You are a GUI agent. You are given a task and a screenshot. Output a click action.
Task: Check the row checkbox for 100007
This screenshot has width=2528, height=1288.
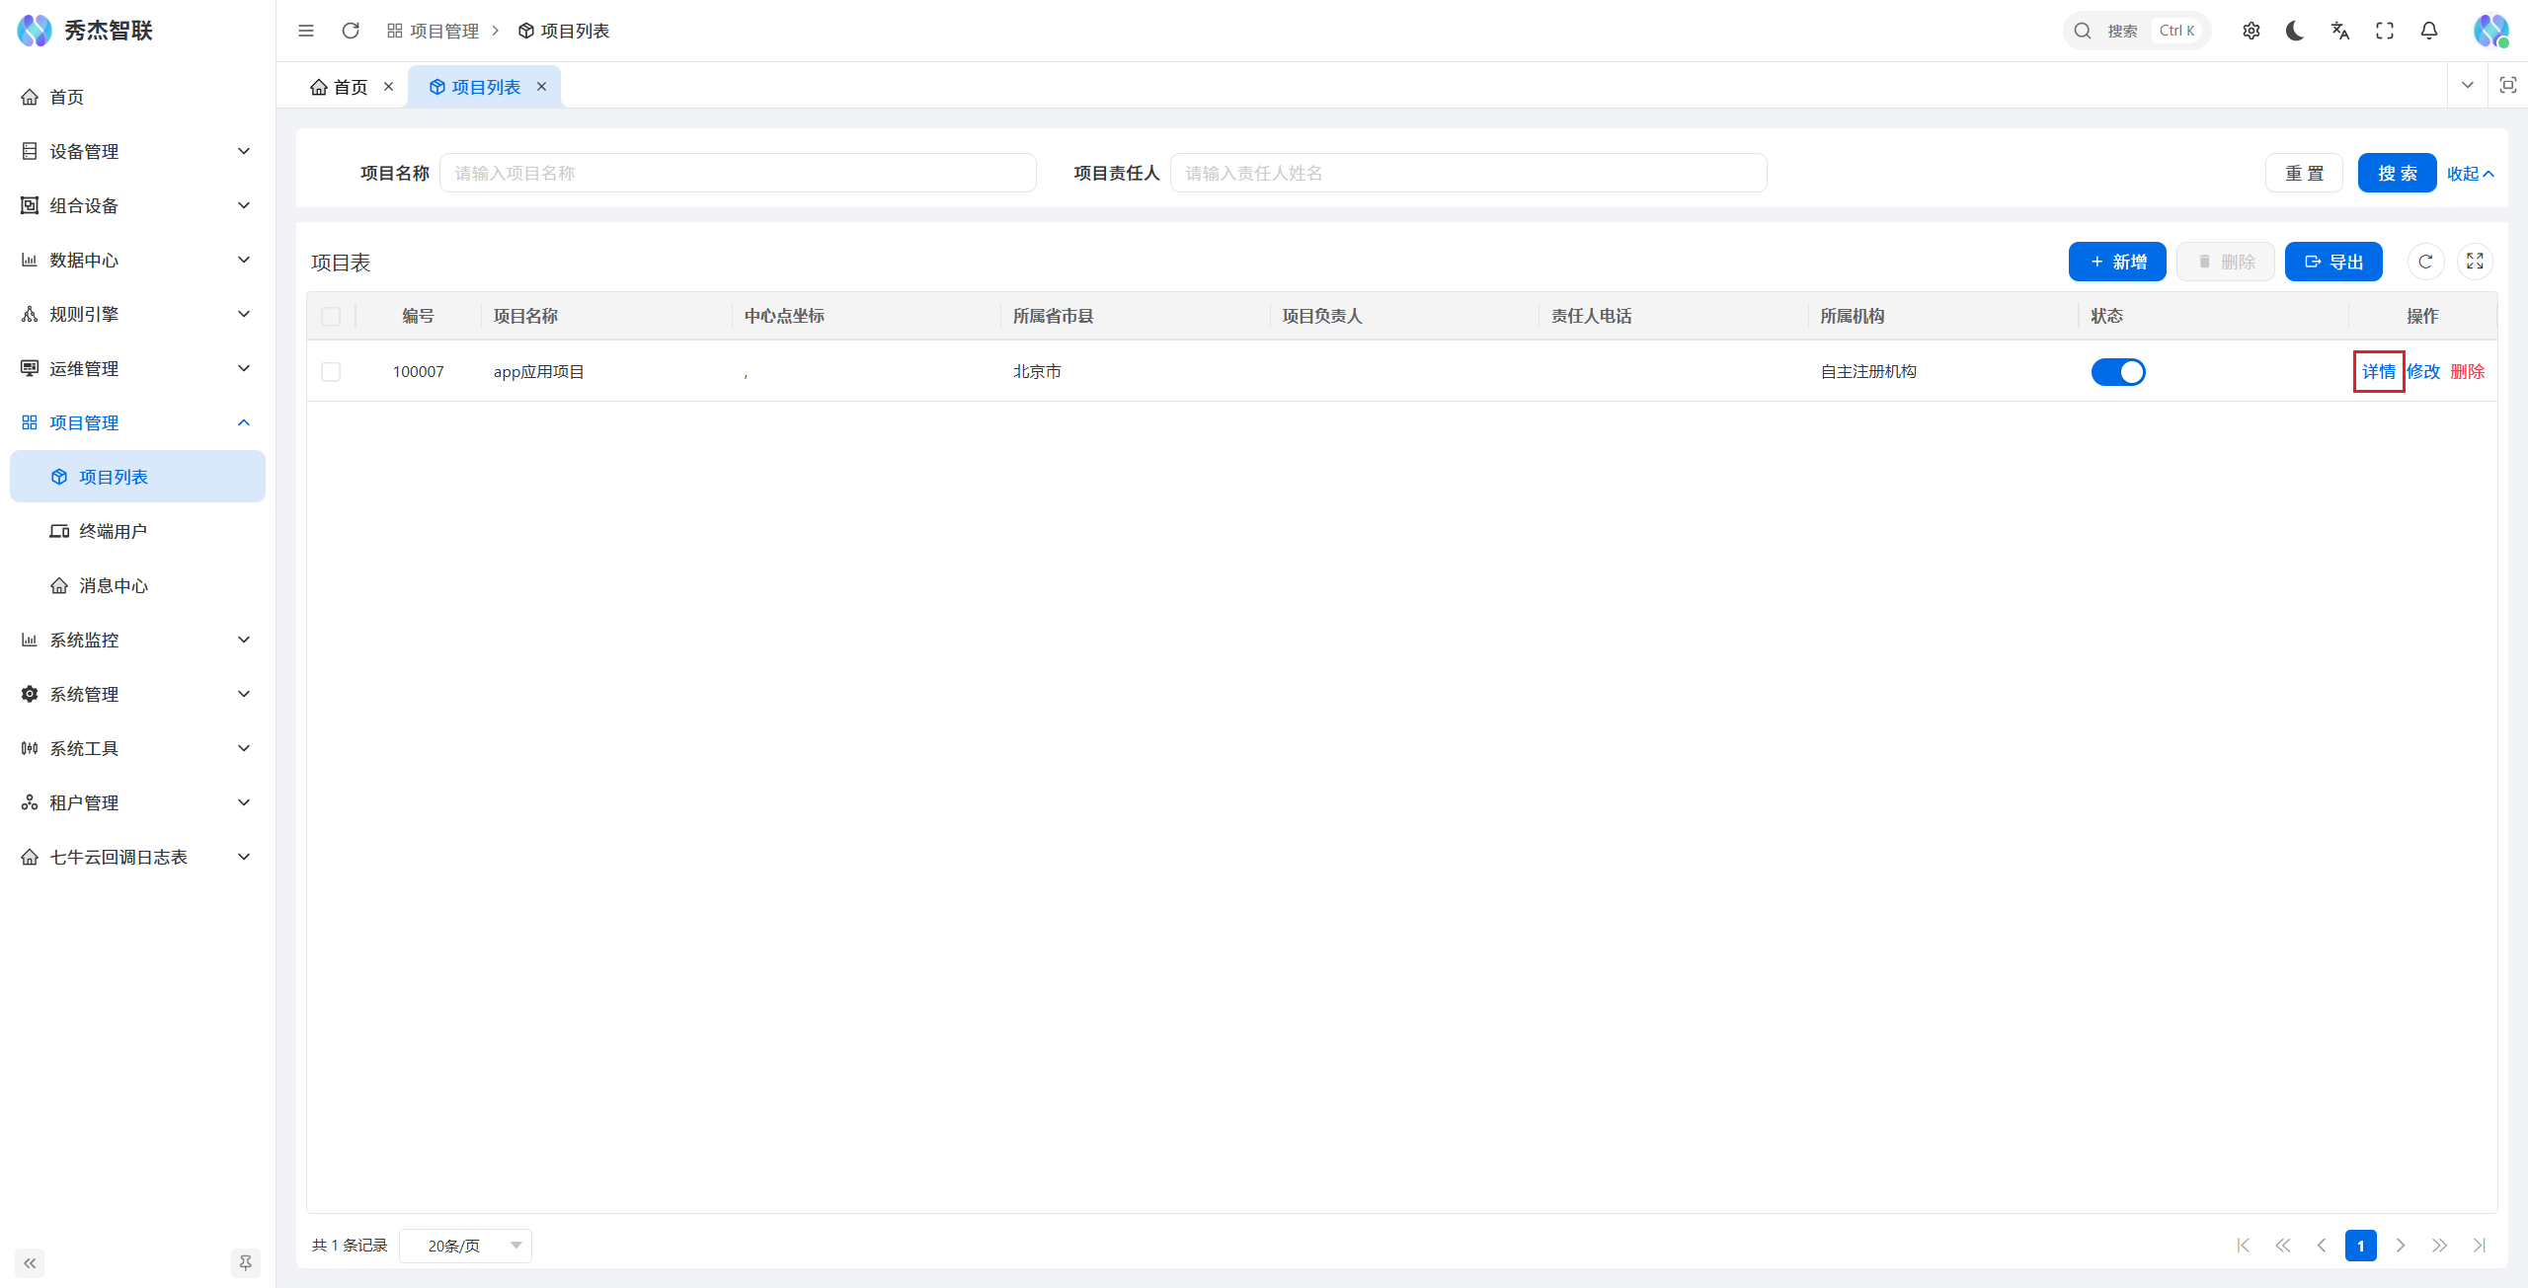pyautogui.click(x=331, y=372)
